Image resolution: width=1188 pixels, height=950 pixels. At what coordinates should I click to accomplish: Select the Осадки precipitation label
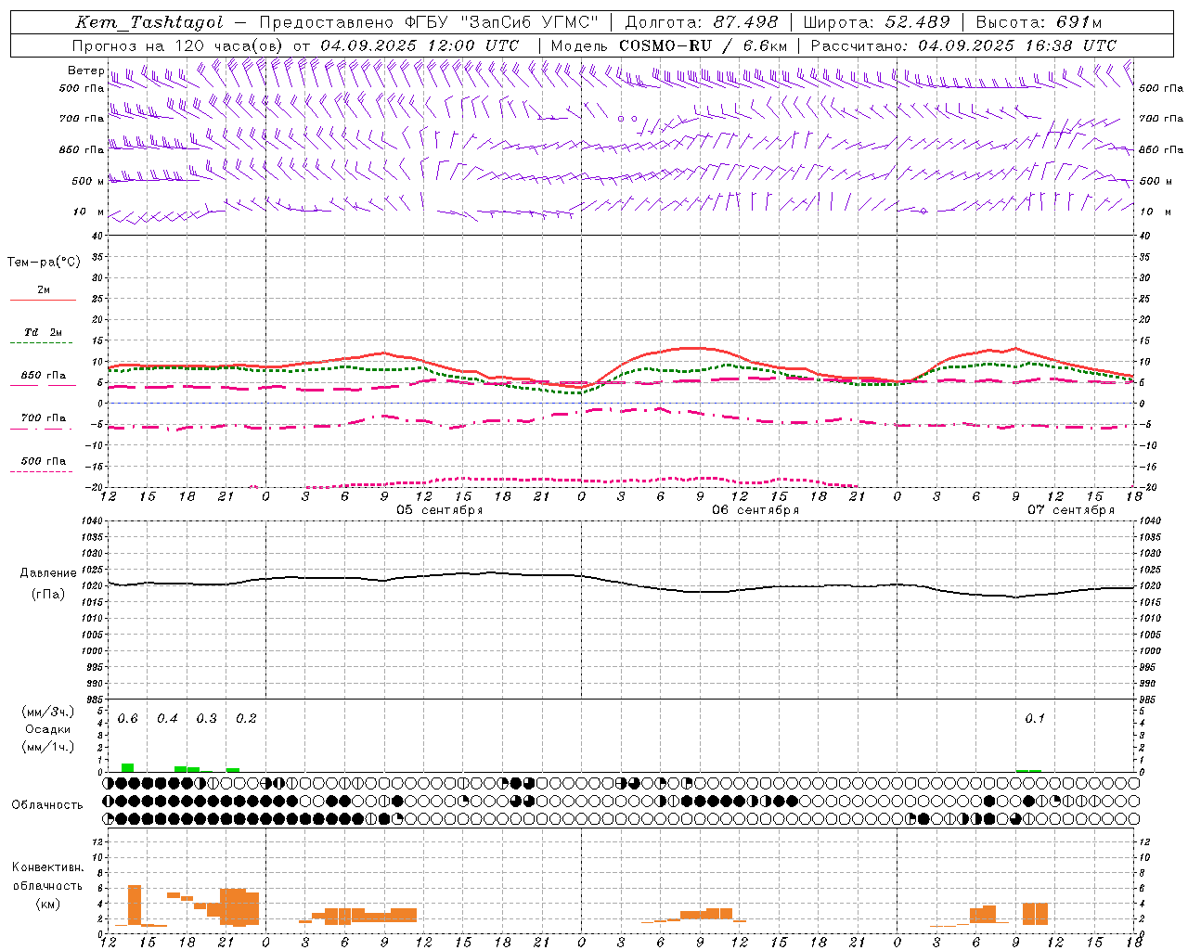coord(48,729)
